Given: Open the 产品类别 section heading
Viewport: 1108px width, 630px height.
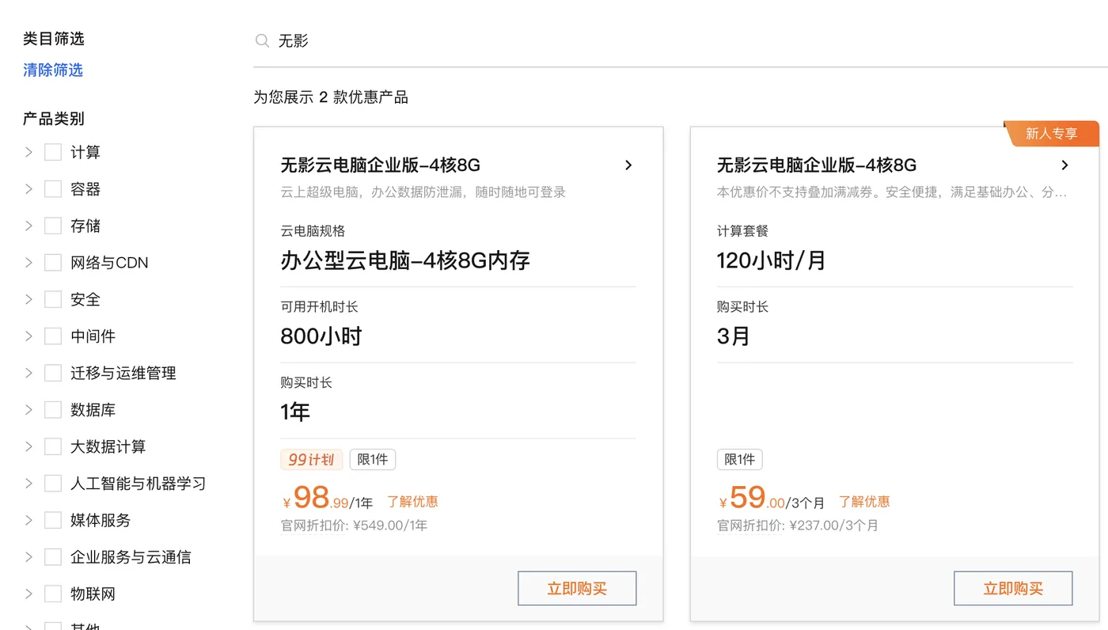Looking at the screenshot, I should [x=53, y=118].
